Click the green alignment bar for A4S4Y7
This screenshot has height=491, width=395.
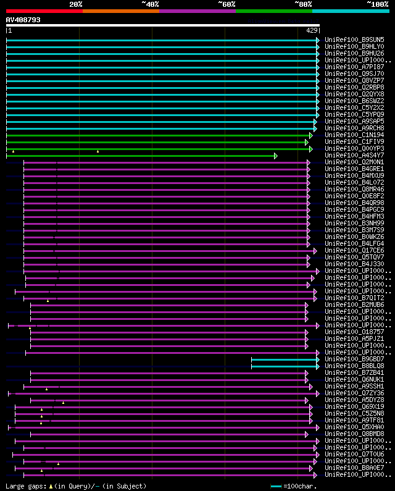click(x=142, y=156)
